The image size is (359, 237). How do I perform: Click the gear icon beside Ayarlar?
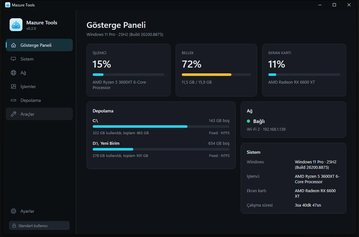click(x=13, y=211)
